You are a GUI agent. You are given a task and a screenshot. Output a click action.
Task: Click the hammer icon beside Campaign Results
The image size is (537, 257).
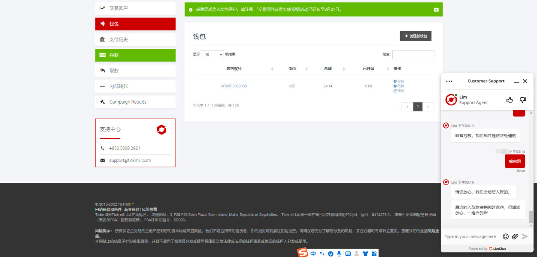103,102
